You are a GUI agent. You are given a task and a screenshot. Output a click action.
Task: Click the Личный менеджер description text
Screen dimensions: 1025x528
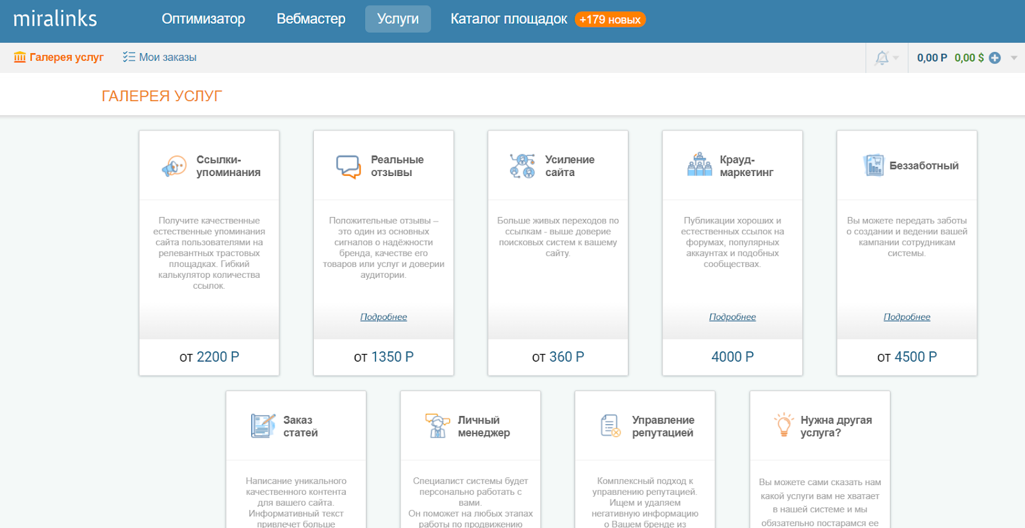coord(470,502)
